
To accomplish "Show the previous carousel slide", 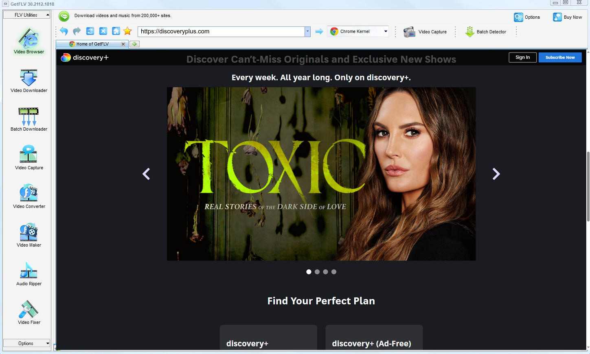I will (x=146, y=174).
